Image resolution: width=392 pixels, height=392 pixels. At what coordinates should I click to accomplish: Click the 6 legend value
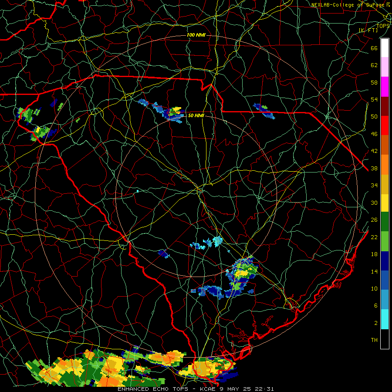(x=376, y=306)
